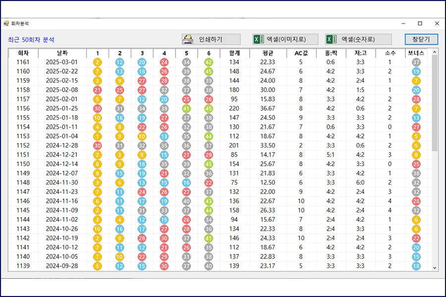Click ball 45 in row 1160

209,72
